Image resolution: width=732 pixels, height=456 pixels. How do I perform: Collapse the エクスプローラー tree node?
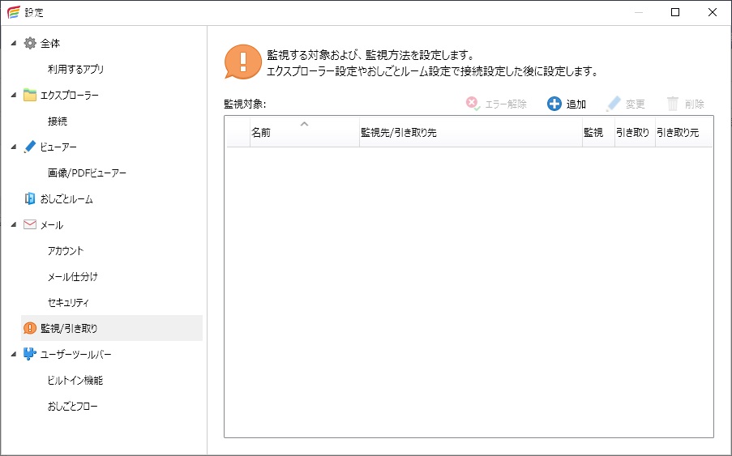(x=14, y=95)
